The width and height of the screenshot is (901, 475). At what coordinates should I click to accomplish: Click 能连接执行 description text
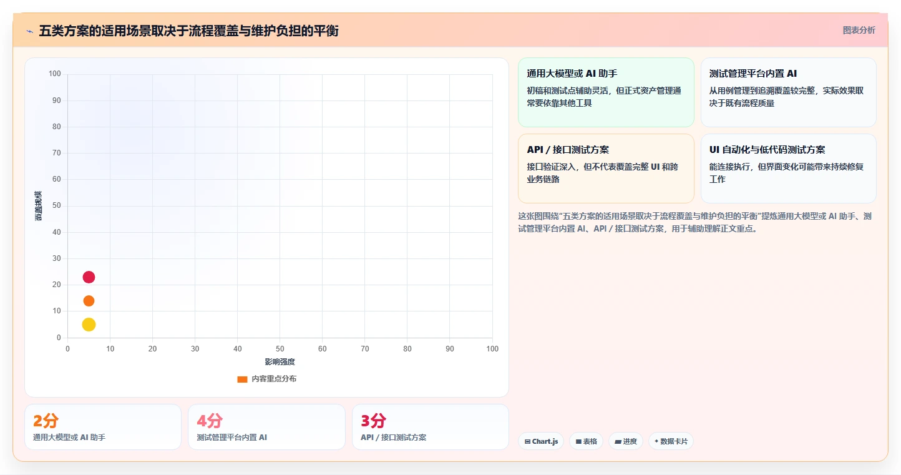[786, 173]
